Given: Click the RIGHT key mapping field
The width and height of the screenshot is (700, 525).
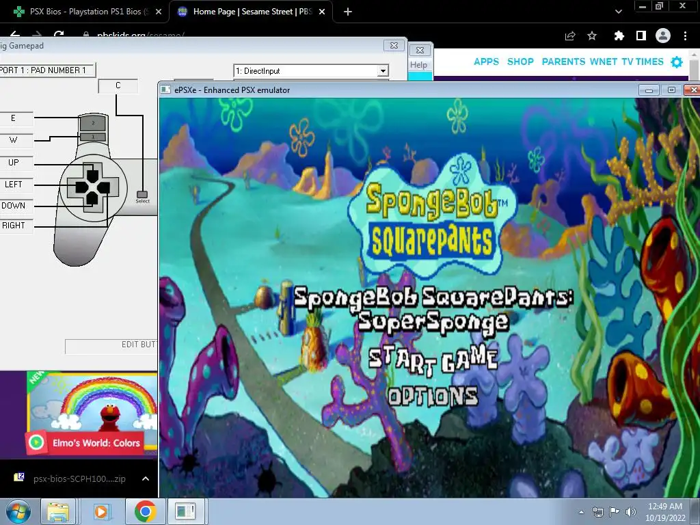Looking at the screenshot, I should pos(16,226).
